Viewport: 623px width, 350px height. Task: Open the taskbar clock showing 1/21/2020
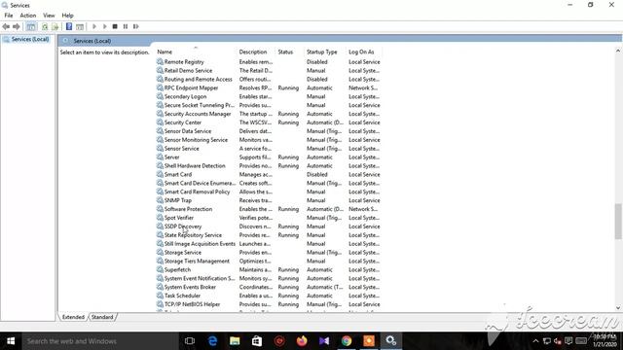pos(605,341)
